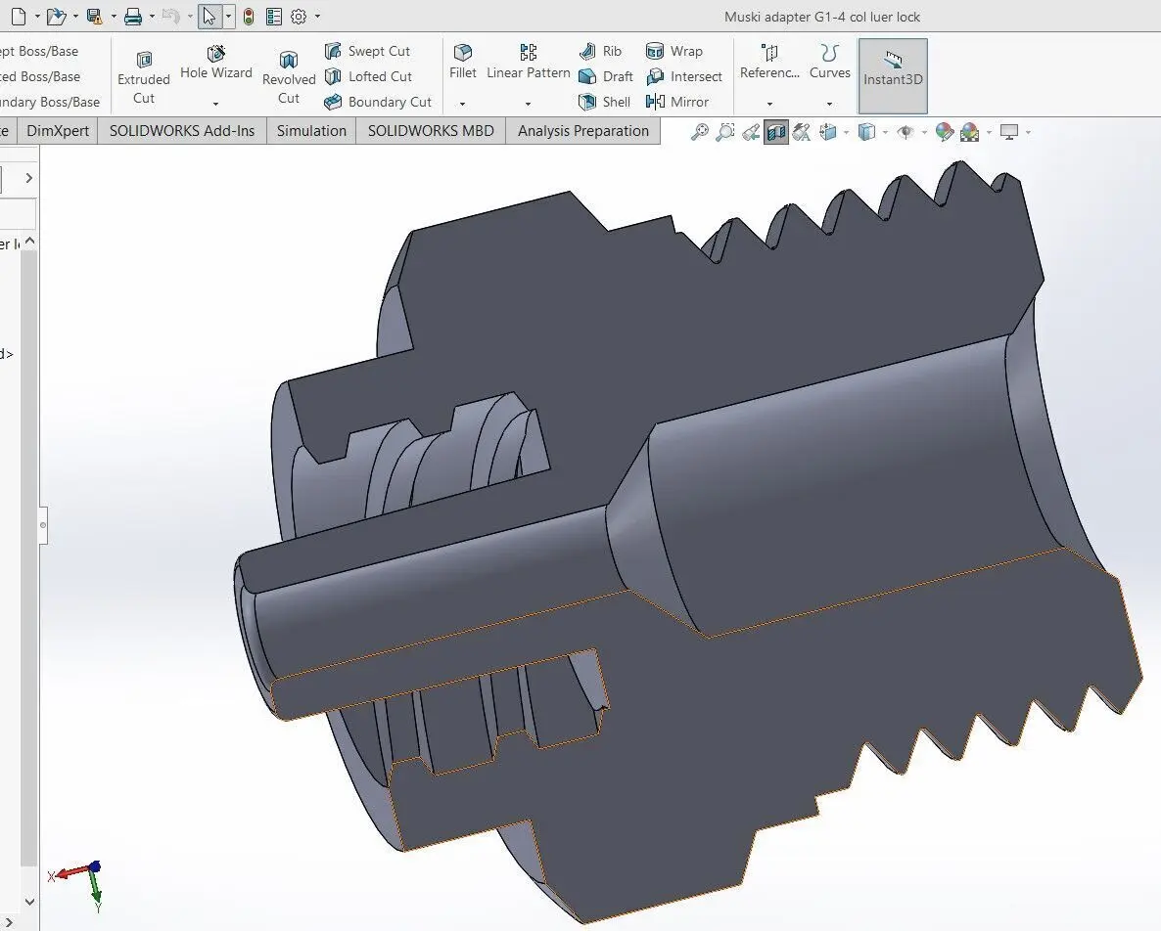
Task: Click the feature tree scroll-down arrow
Action: point(29,902)
